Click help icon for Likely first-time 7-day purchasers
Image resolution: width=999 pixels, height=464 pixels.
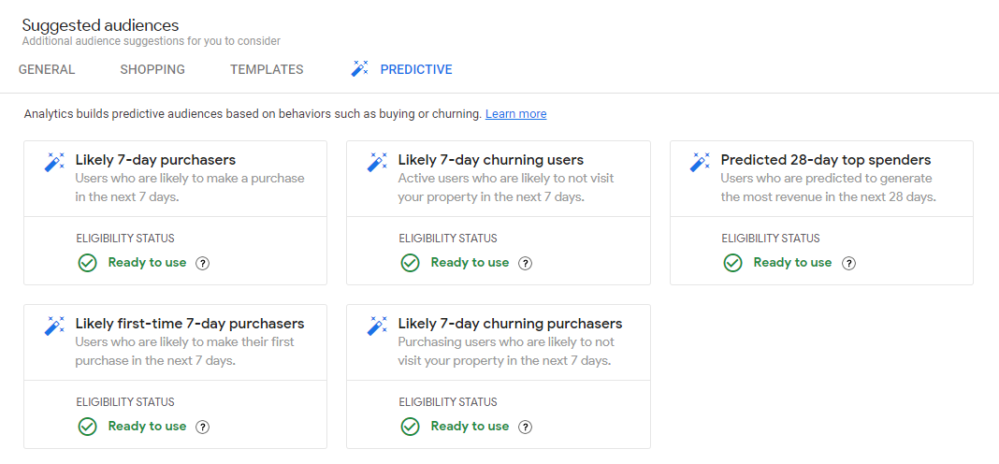pos(203,427)
